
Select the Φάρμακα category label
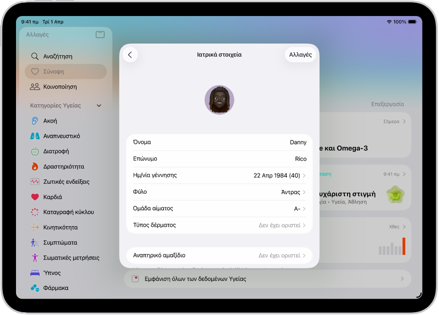[x=56, y=288]
